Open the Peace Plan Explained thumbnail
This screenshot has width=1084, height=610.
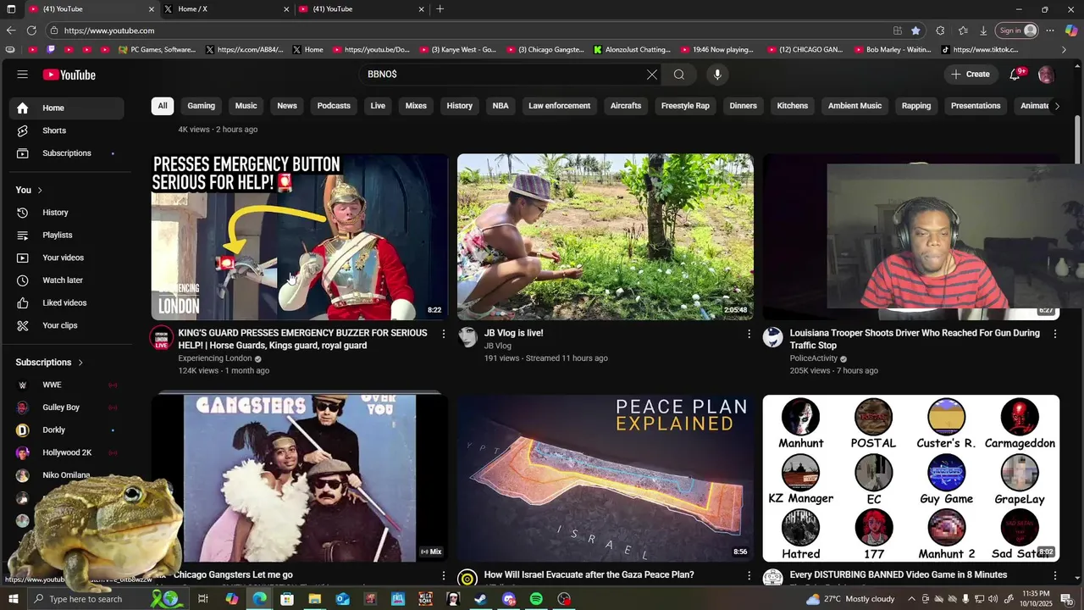[606, 479]
